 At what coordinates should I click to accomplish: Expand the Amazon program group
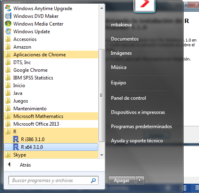(x=51, y=47)
